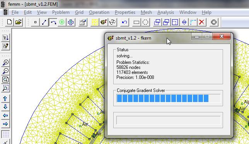Toggle show grid dots button
This screenshot has width=249, height=144.
pos(5,134)
